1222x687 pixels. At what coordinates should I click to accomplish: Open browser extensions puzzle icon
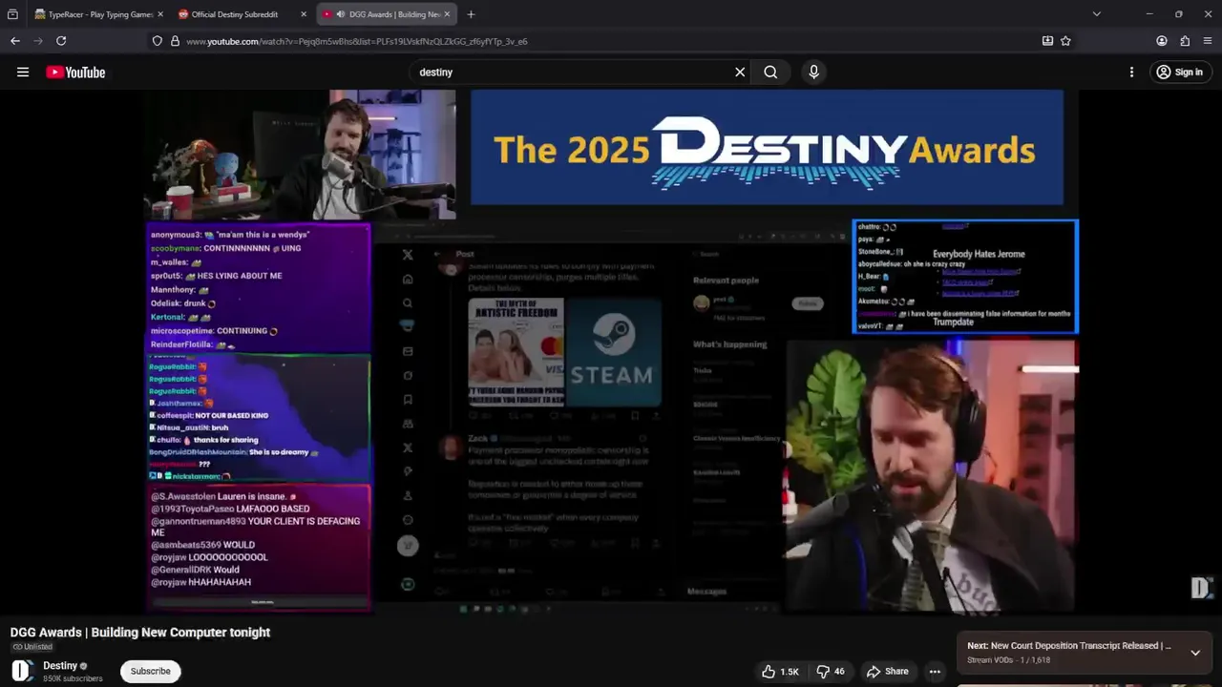coord(1185,41)
